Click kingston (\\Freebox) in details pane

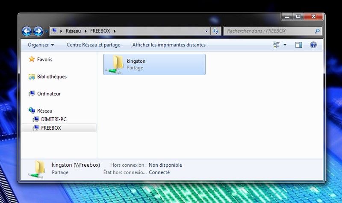tap(76, 165)
